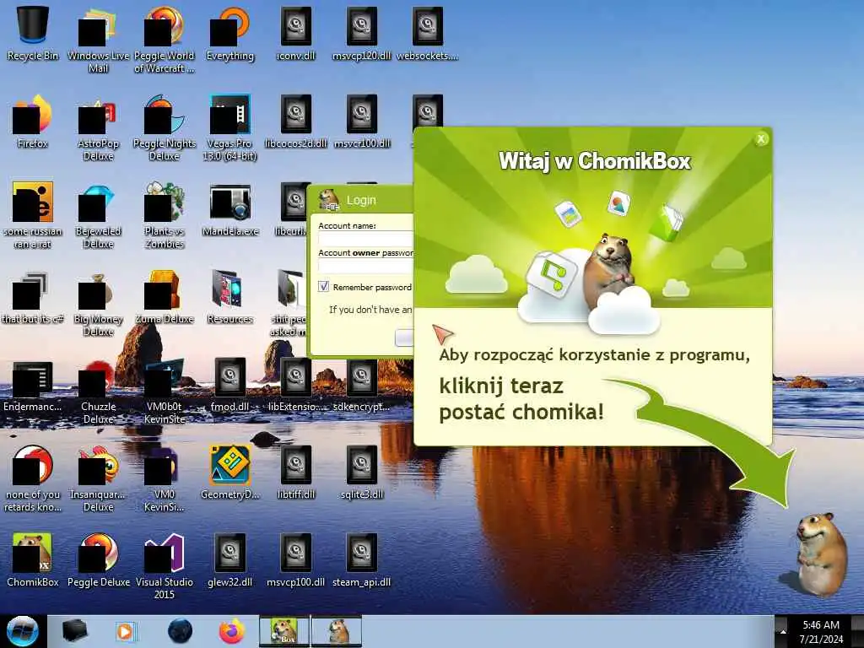This screenshot has height=648, width=864.
Task: Select the libtiff.dll file
Action: tap(296, 472)
